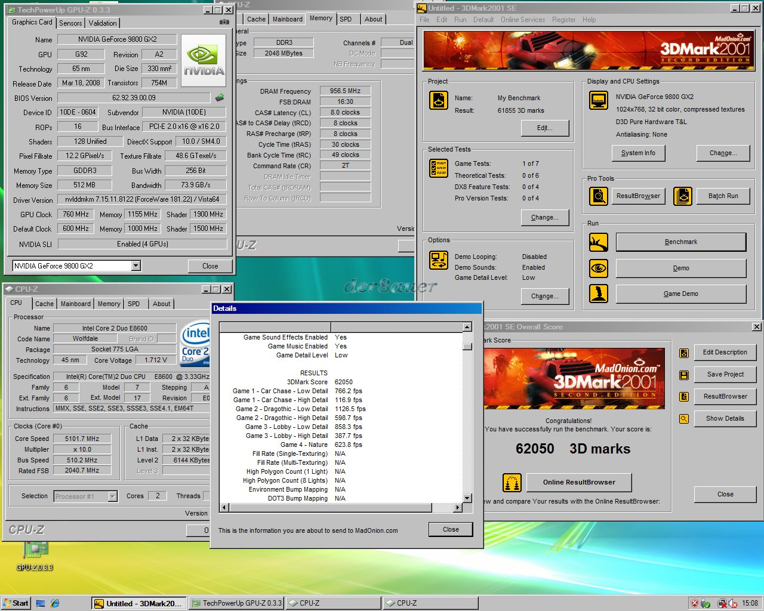Screen dimensions: 764x611
Task: Click the Batch Run icon
Action: (683, 196)
